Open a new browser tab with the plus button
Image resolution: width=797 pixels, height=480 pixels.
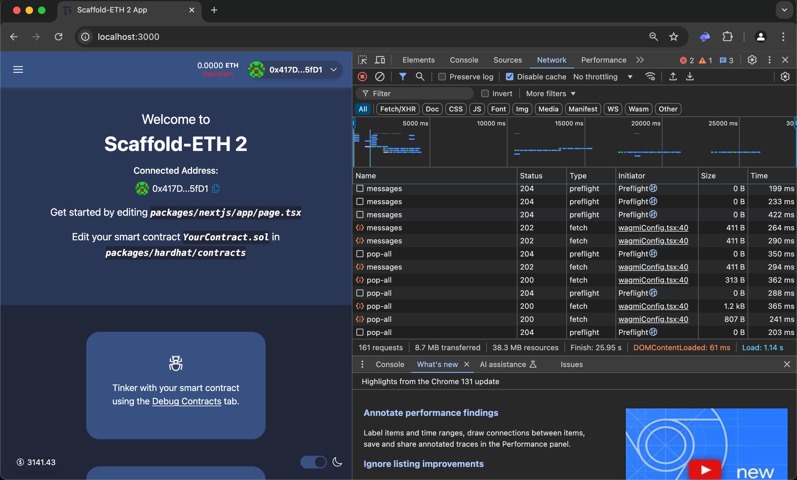click(214, 10)
